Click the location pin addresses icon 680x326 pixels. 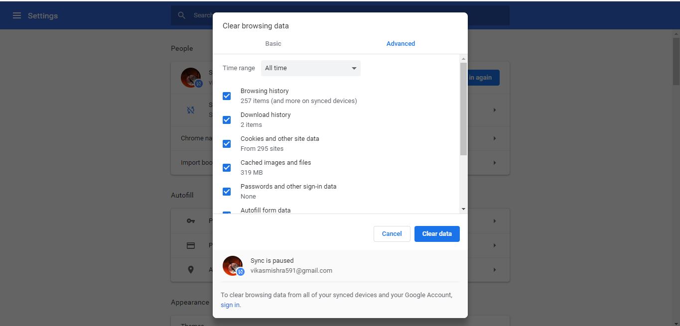point(190,270)
